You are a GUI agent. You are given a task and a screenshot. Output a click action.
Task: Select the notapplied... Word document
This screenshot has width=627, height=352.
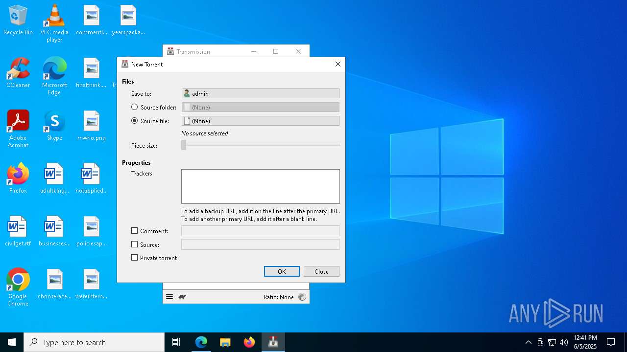tap(92, 179)
